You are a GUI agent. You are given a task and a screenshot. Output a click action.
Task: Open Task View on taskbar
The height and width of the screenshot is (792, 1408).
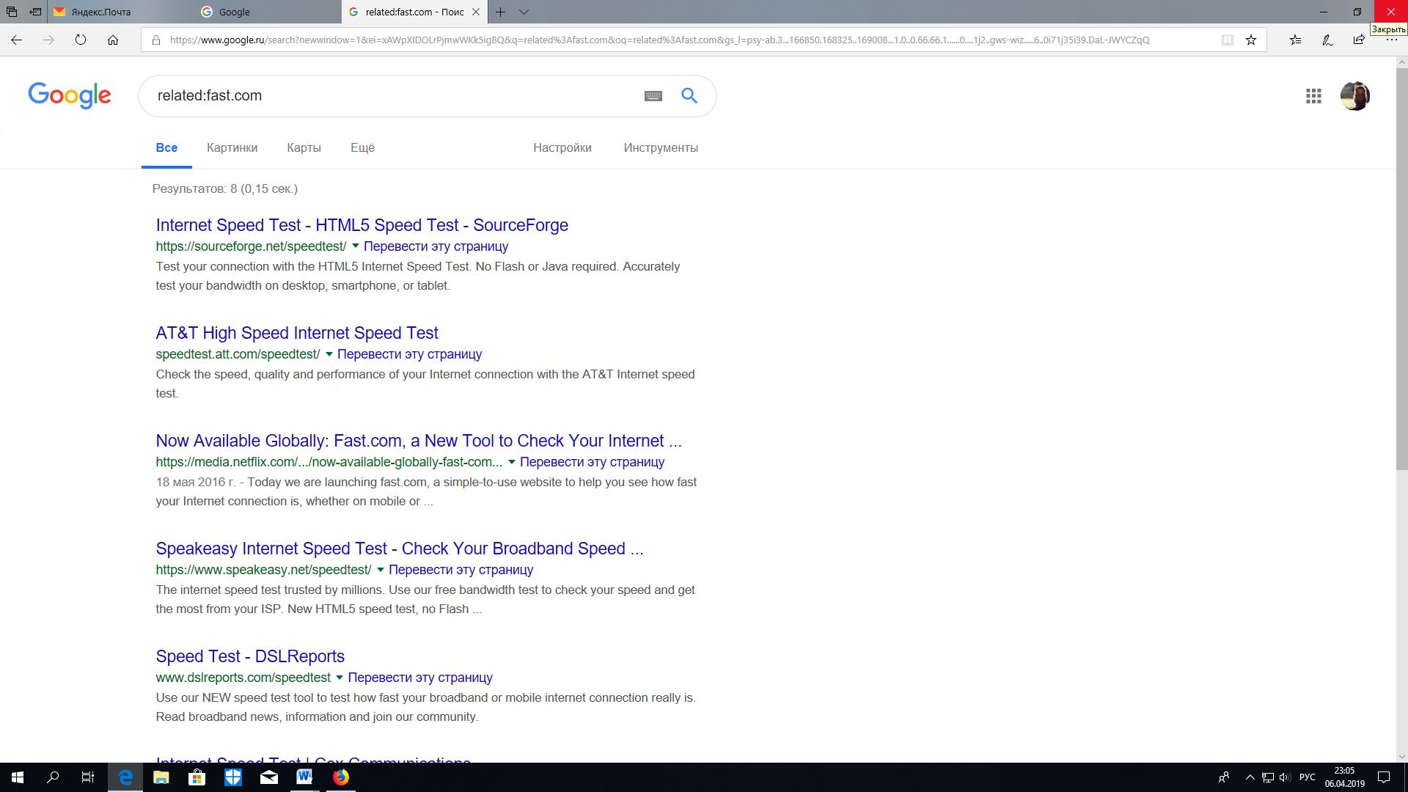[x=88, y=777]
